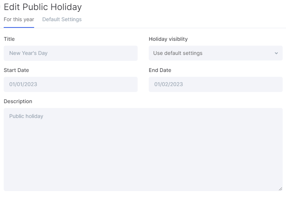The width and height of the screenshot is (286, 197).
Task: Click the 01/02/2023 date value
Action: point(168,84)
